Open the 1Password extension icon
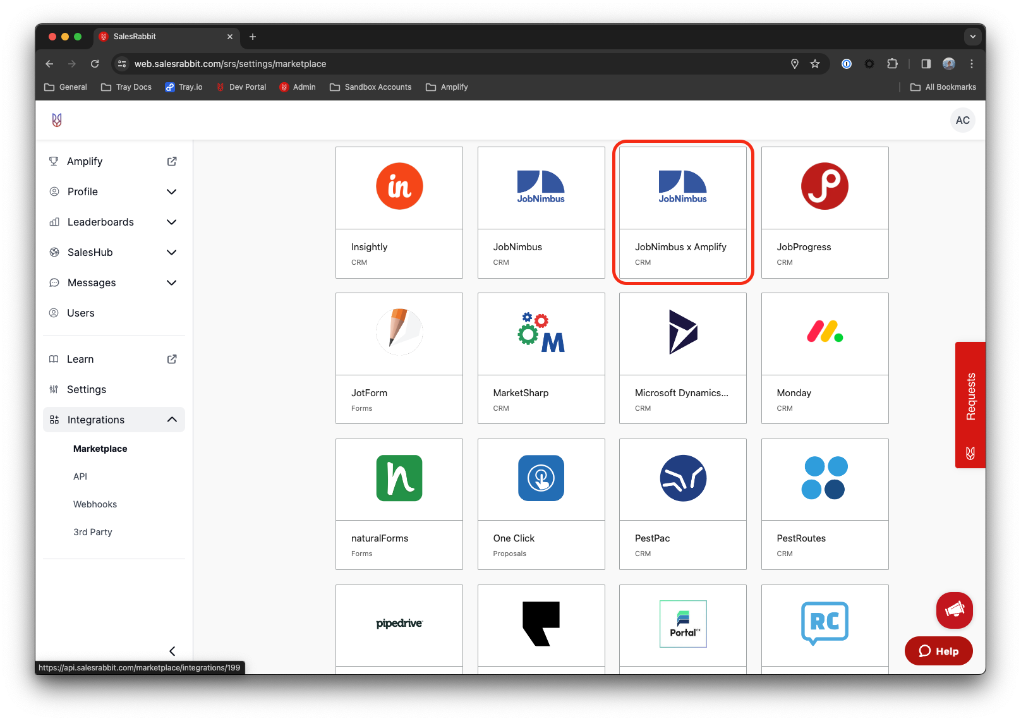Image resolution: width=1021 pixels, height=721 pixels. [x=847, y=64]
